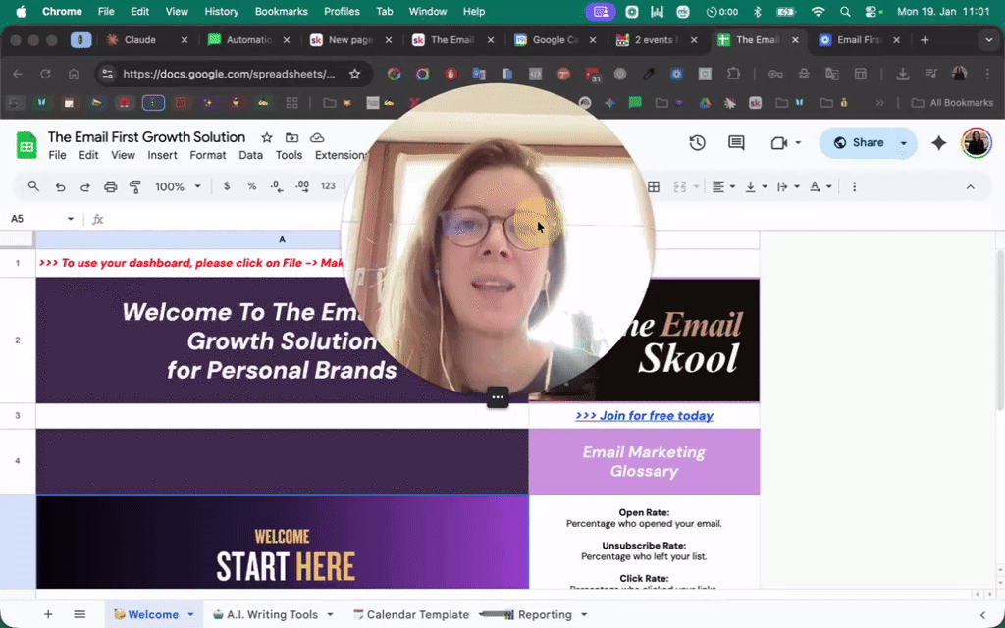Follow the Join for free today link

pyautogui.click(x=644, y=415)
